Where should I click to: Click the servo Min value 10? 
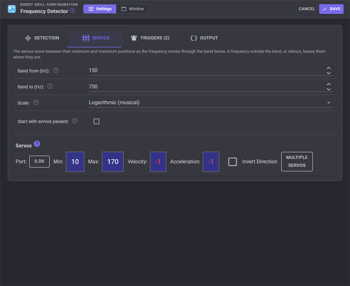click(x=75, y=162)
